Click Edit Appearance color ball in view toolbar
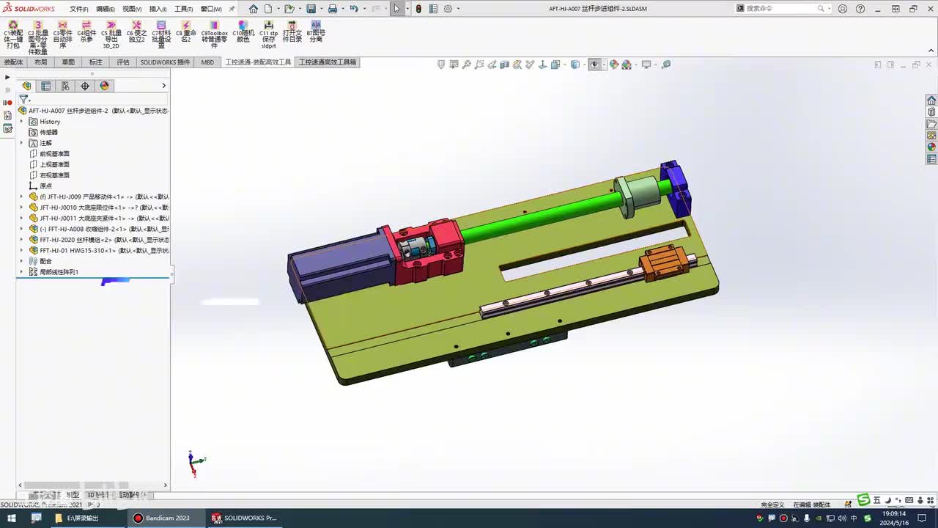This screenshot has width=938, height=528. pyautogui.click(x=614, y=65)
